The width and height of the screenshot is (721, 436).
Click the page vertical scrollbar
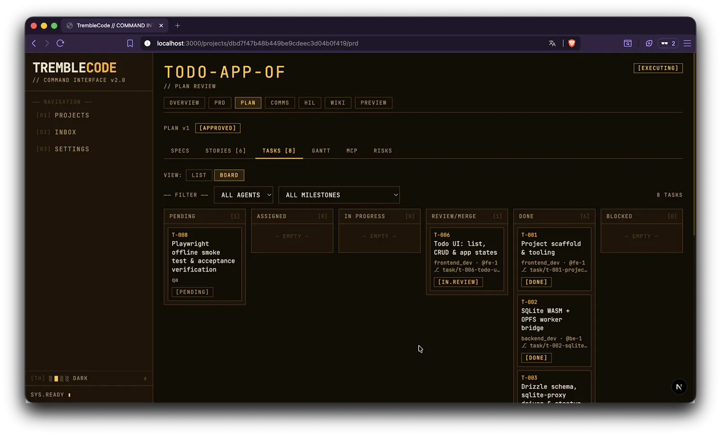click(694, 144)
